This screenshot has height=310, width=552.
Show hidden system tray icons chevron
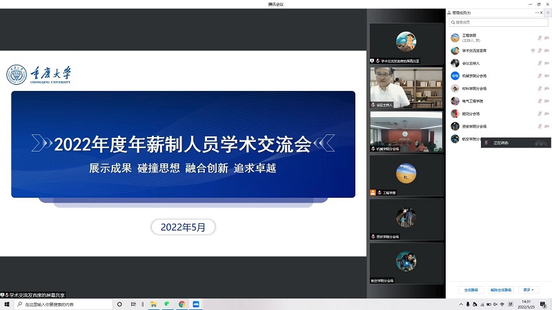[x=461, y=304]
